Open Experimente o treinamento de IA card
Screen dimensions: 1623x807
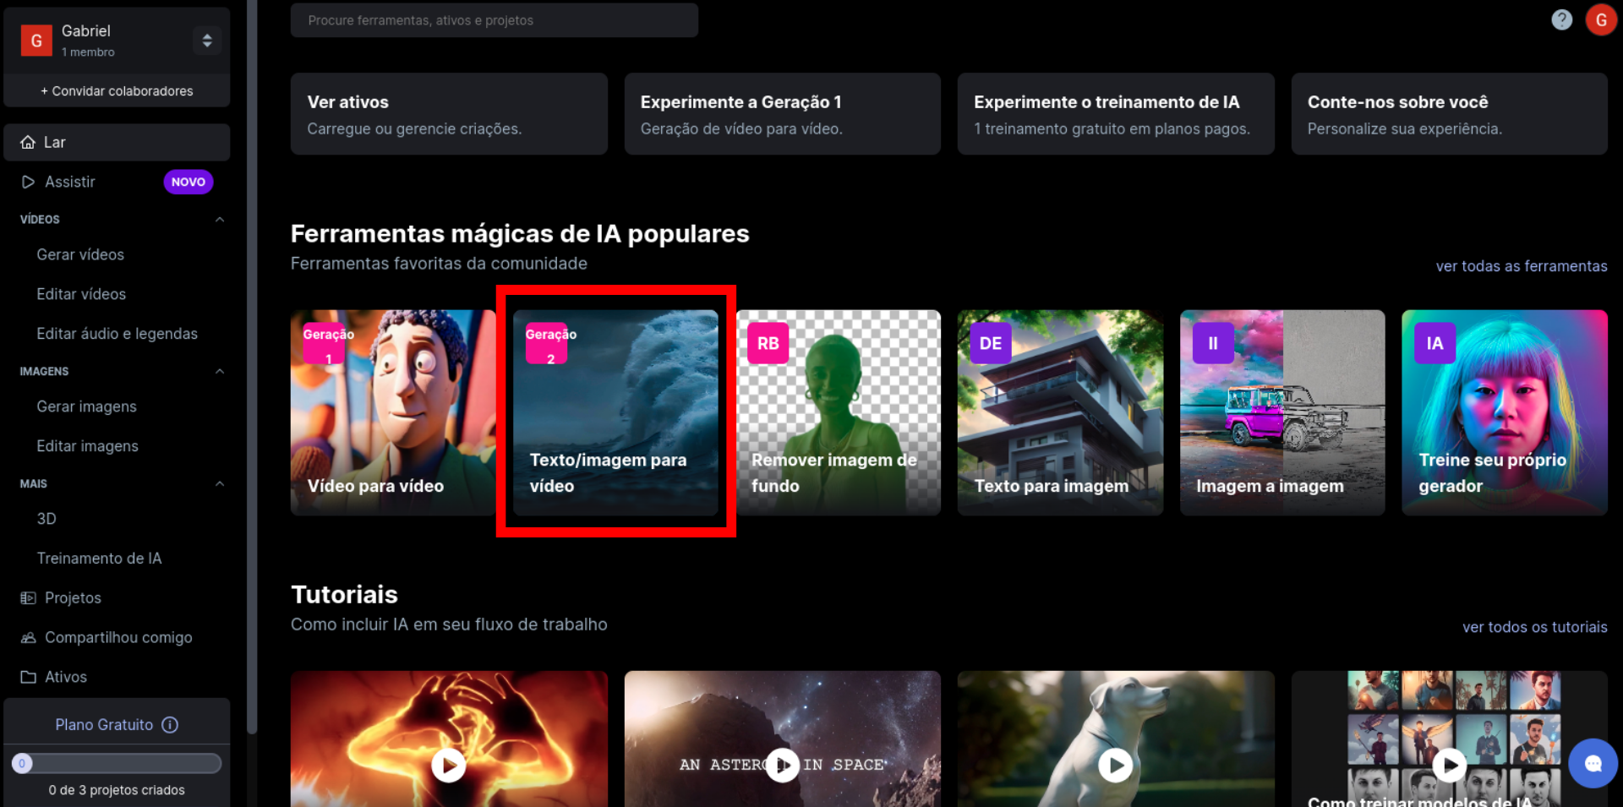[x=1116, y=113]
